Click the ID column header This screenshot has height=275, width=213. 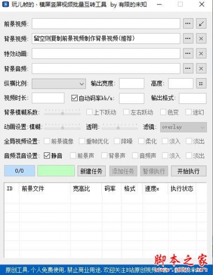click(12, 189)
